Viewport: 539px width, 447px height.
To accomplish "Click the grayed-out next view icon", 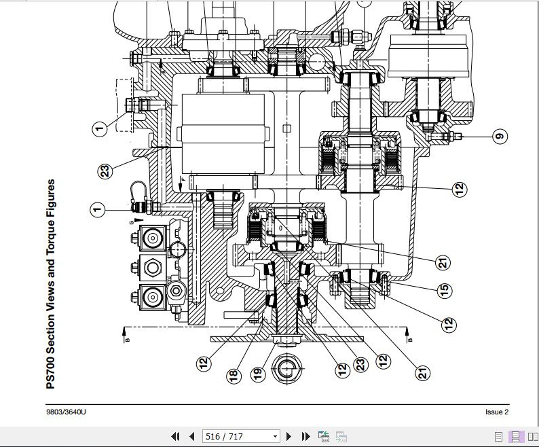I will [341, 436].
